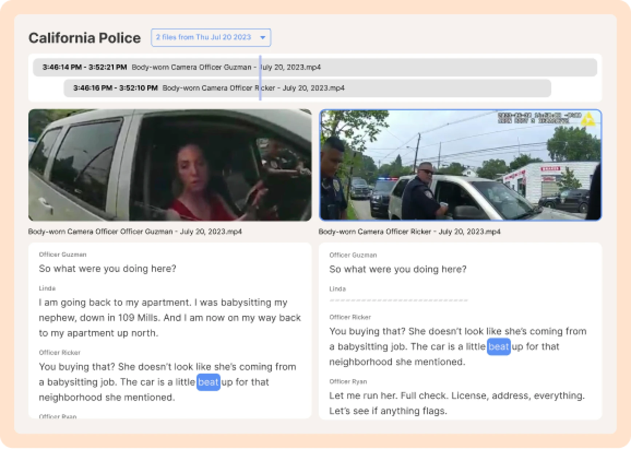Click the Guzman video filename caption
This screenshot has height=449, width=631.
point(135,232)
